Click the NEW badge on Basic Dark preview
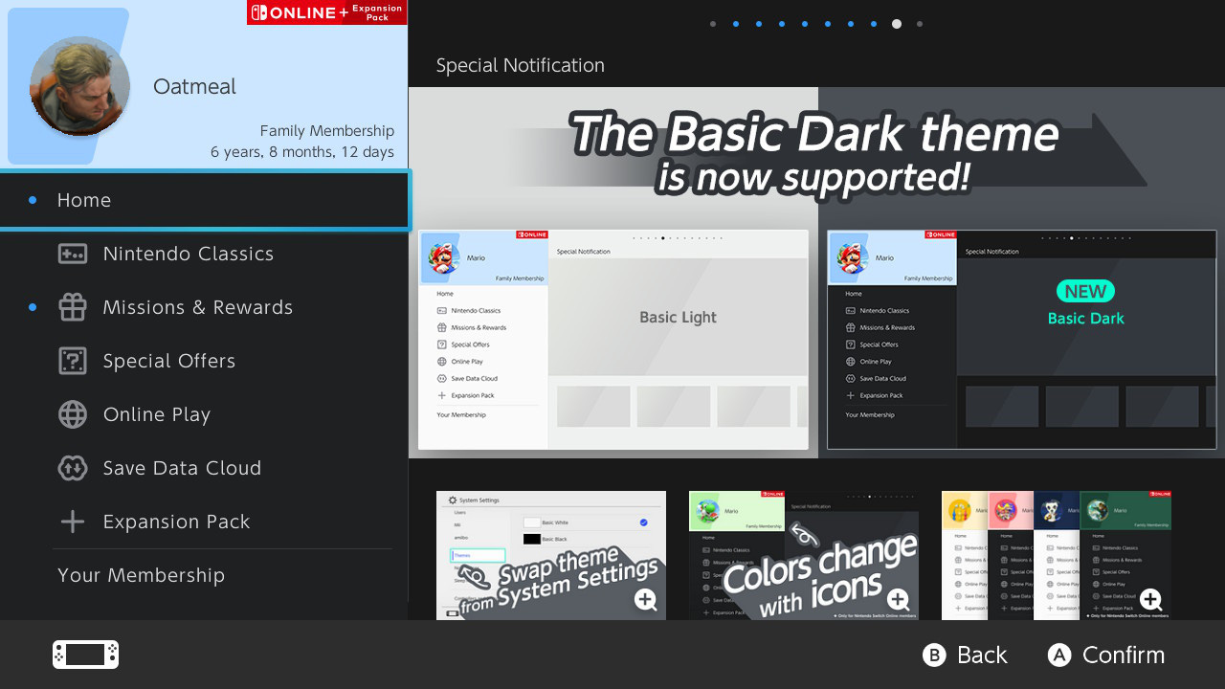The width and height of the screenshot is (1225, 689). 1085,291
